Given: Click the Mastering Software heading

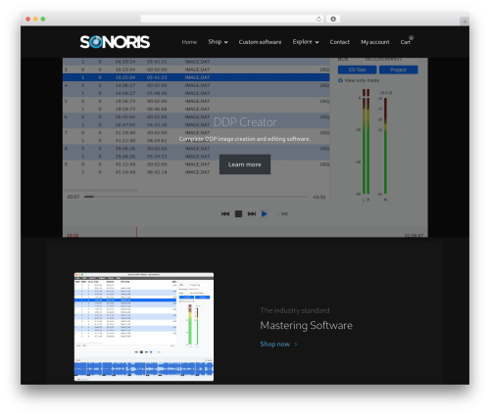Looking at the screenshot, I should click(x=306, y=325).
